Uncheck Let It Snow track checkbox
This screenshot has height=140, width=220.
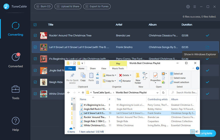pyautogui.click(x=35, y=47)
